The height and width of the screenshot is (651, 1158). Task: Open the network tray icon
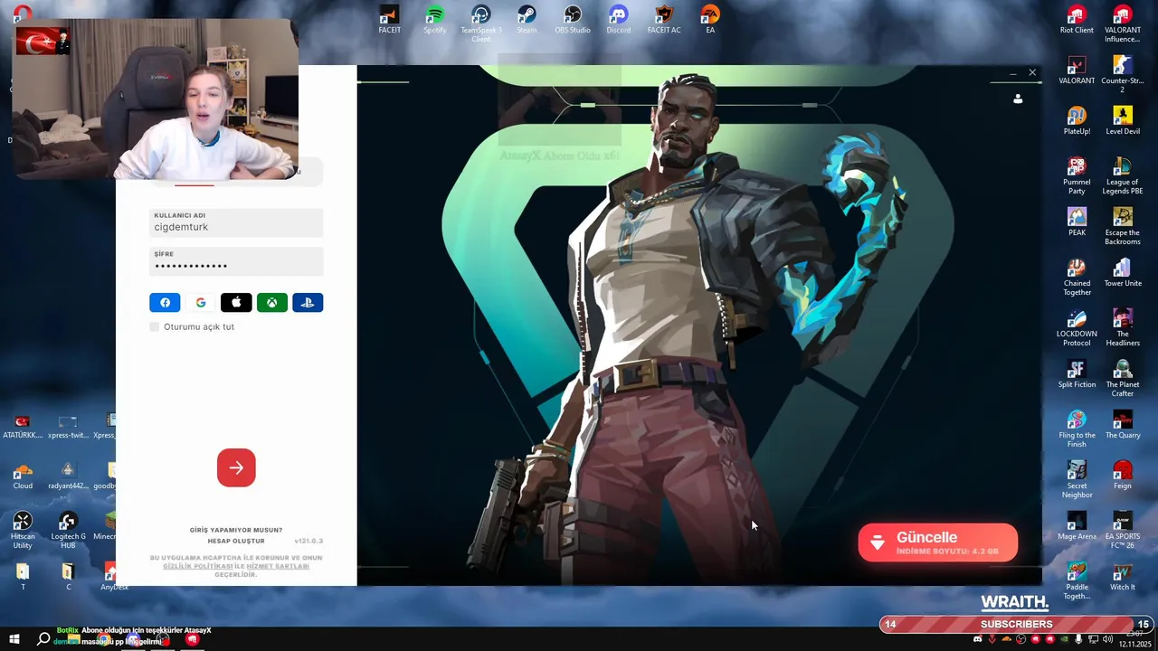coord(1093,639)
